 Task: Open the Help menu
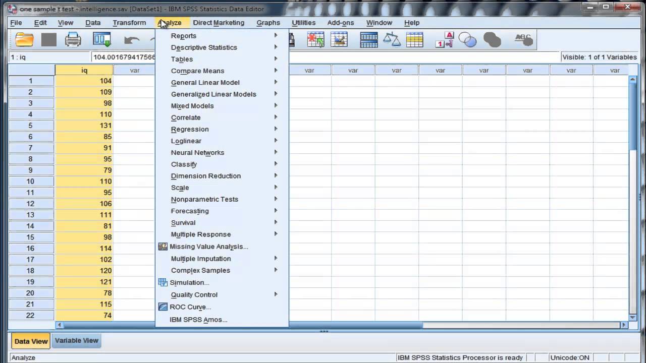(412, 23)
